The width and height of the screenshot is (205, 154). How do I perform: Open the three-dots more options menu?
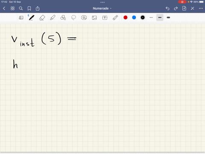pyautogui.click(x=201, y=9)
